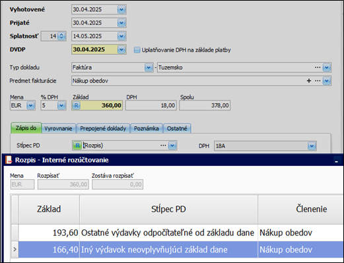Open the Prepojené doklady tab
Screen dimensions: 344x263
pos(103,128)
